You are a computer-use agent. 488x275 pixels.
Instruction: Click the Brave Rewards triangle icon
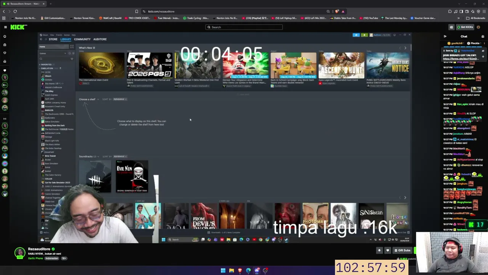tap(343, 11)
